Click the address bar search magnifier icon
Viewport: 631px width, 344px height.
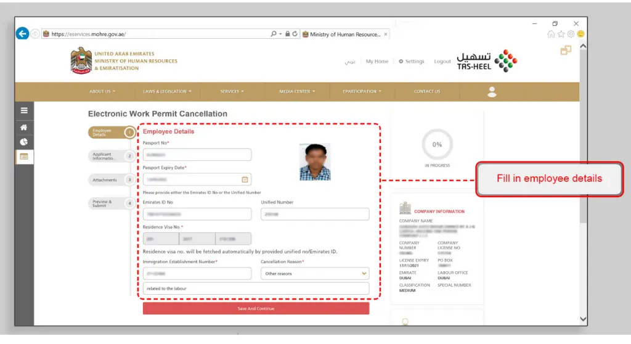tap(274, 34)
